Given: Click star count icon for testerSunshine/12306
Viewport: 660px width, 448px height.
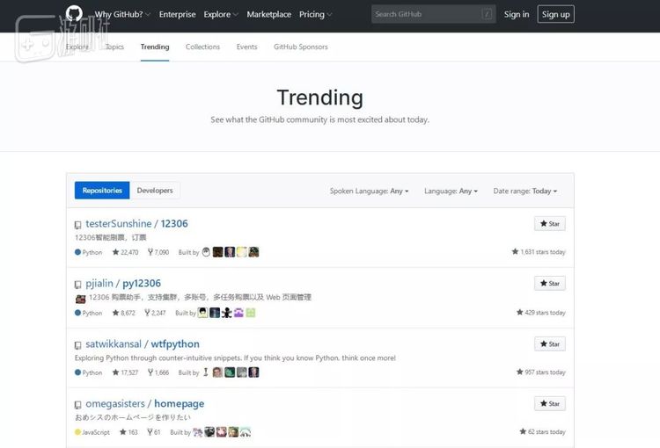Looking at the screenshot, I should click(115, 252).
